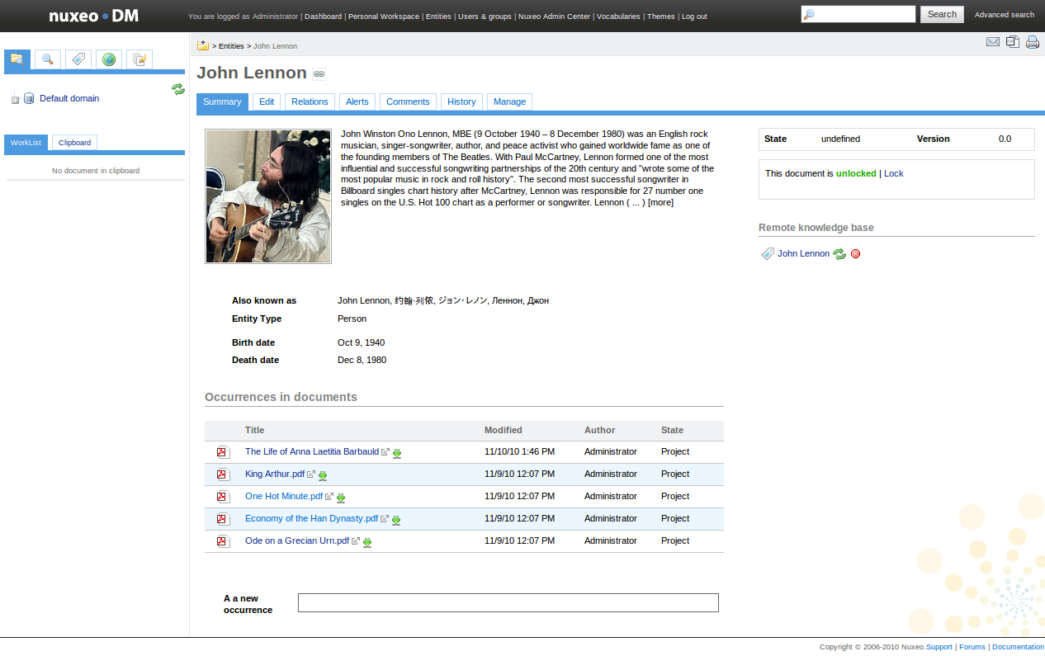Refresh the navigation tree with green arrows

coord(178,89)
